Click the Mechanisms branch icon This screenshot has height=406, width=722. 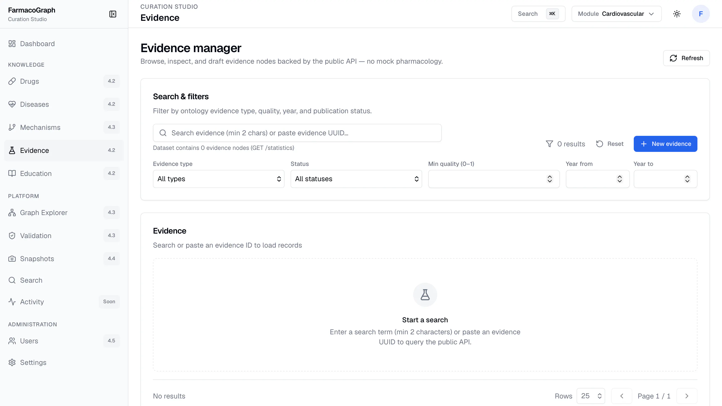[x=12, y=127]
